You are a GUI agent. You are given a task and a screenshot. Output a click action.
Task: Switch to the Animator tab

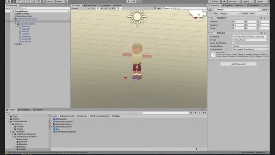pyautogui.click(x=105, y=5)
